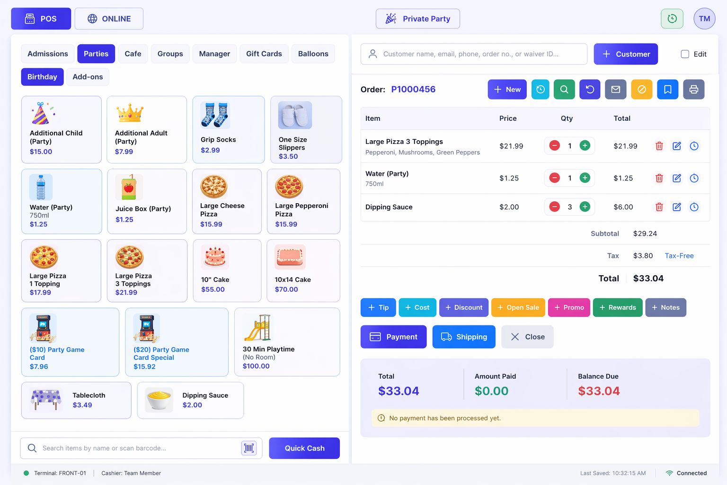Image resolution: width=727 pixels, height=485 pixels.
Task: Open the order history clock icon
Action: coord(540,89)
